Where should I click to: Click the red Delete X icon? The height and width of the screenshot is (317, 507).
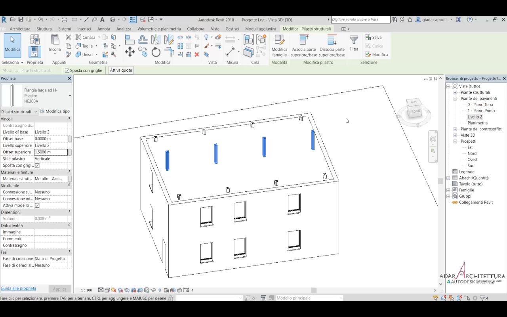click(196, 54)
